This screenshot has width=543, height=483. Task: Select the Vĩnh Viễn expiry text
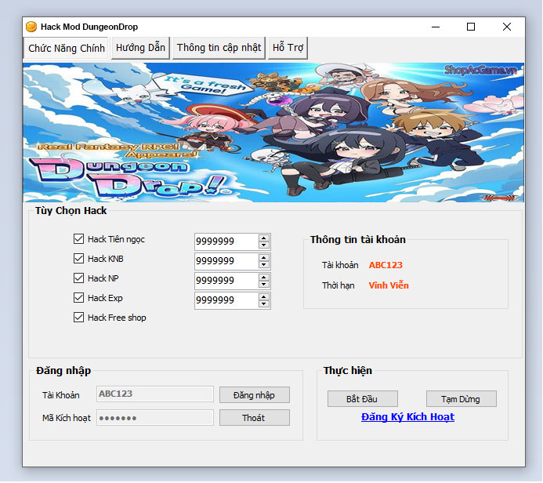[x=389, y=285]
